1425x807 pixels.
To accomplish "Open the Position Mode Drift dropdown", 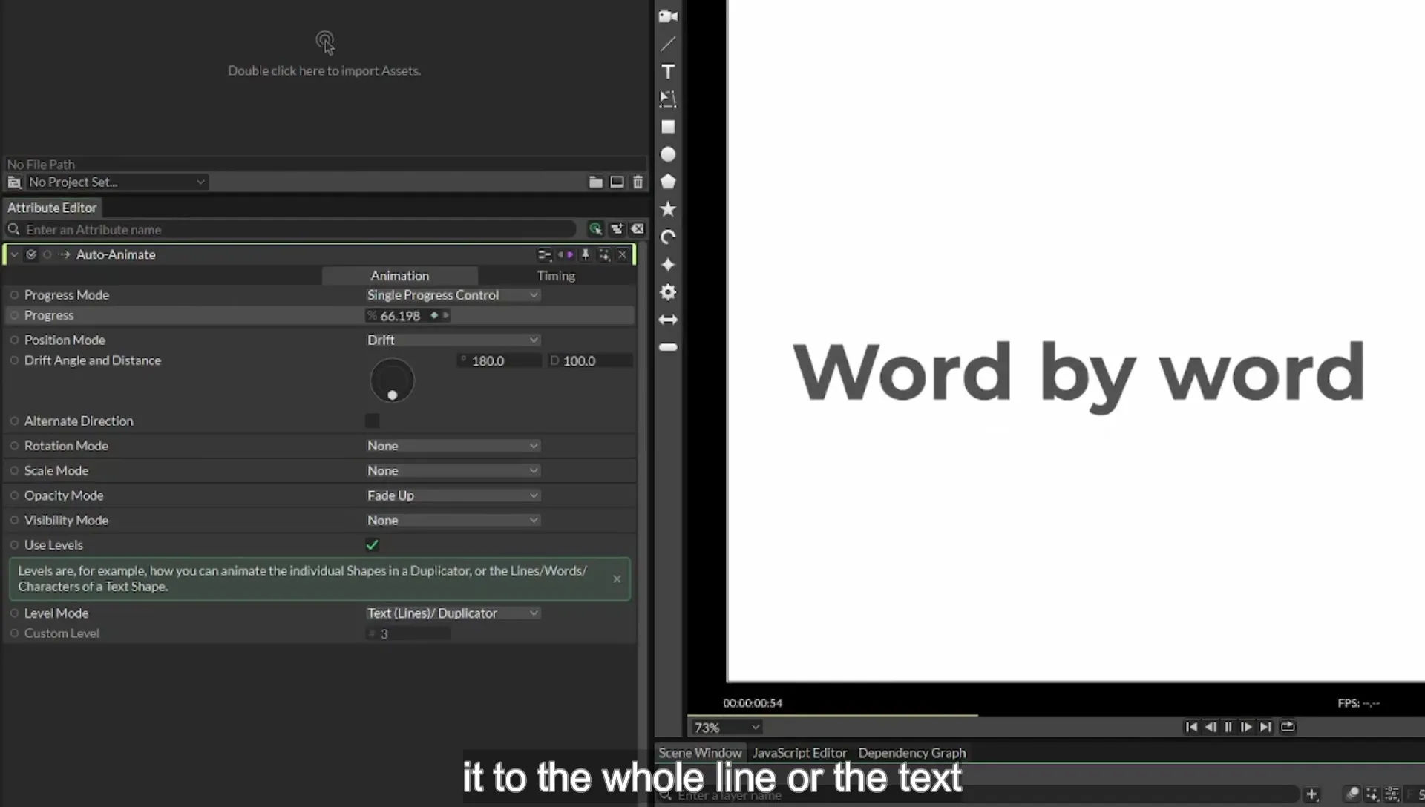I will [453, 340].
